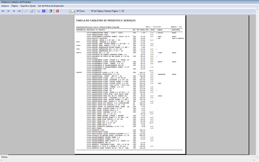Open the zoom level dropdown

coord(73,11)
